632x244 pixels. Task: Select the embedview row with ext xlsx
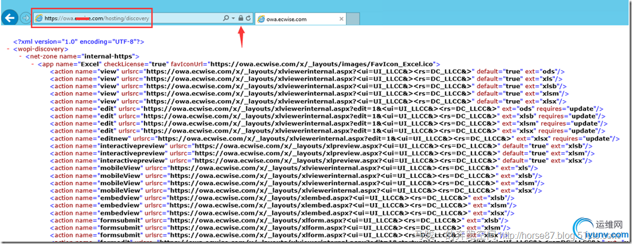281,213
